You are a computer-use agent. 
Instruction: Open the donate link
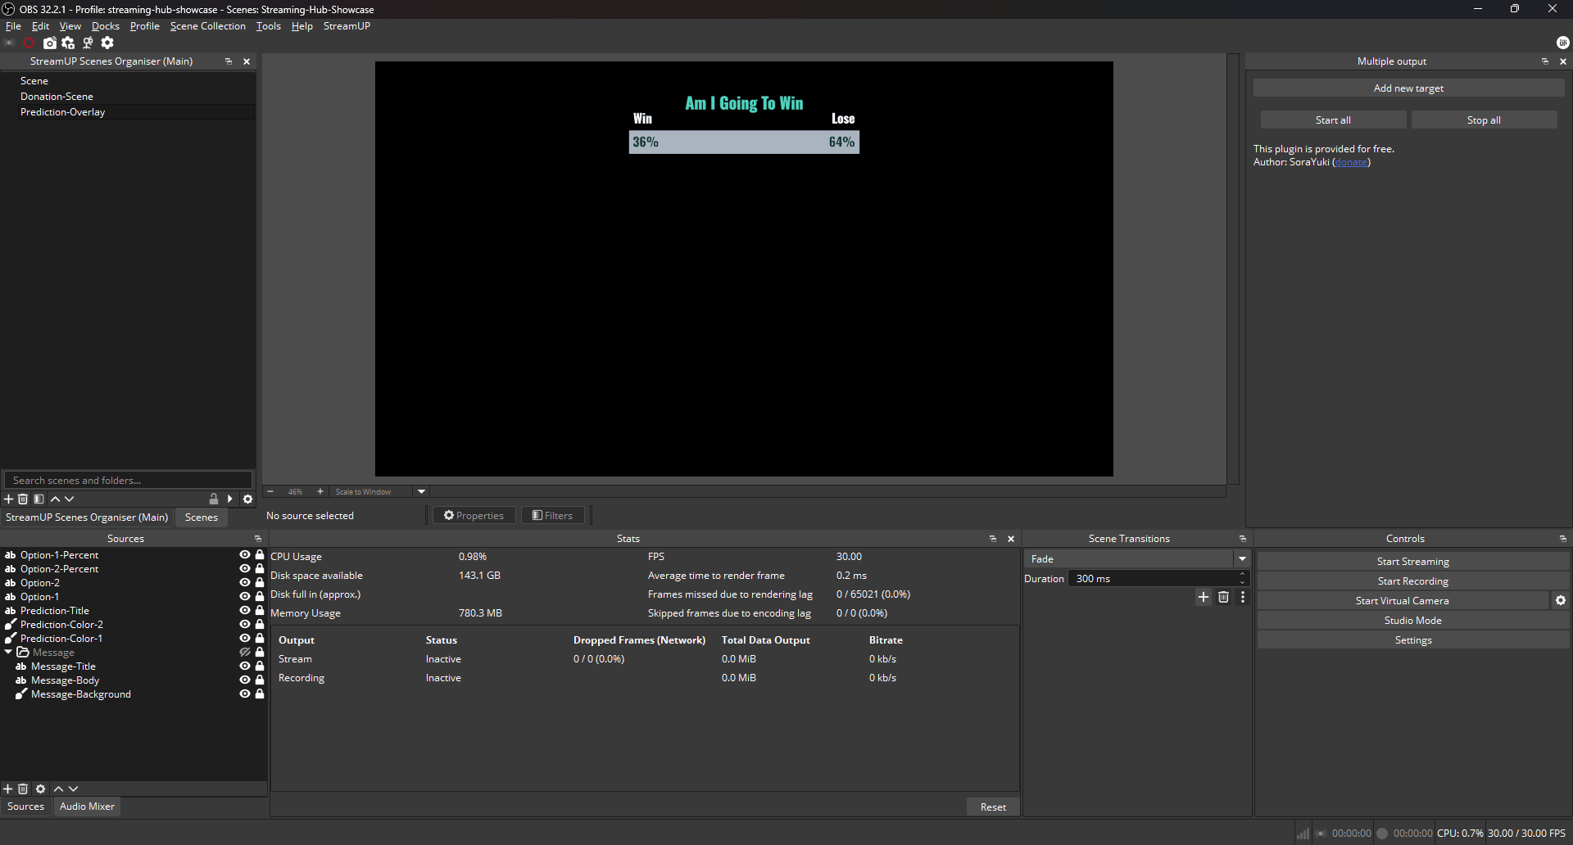(x=1351, y=162)
